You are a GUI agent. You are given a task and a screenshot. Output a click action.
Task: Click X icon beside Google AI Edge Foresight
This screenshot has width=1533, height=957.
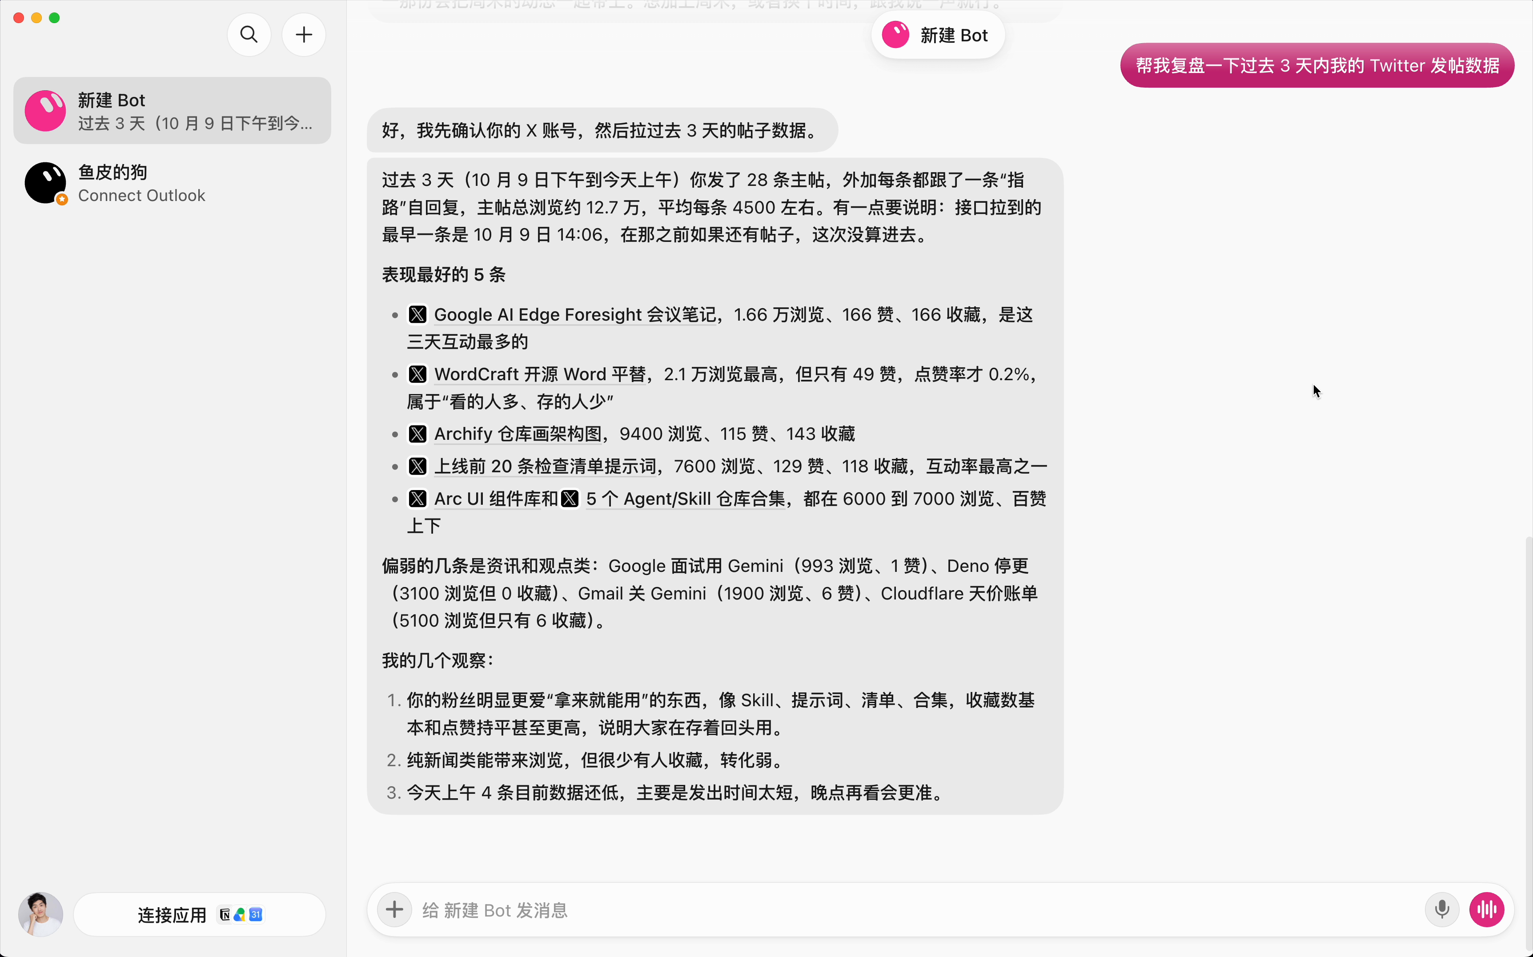(x=417, y=314)
